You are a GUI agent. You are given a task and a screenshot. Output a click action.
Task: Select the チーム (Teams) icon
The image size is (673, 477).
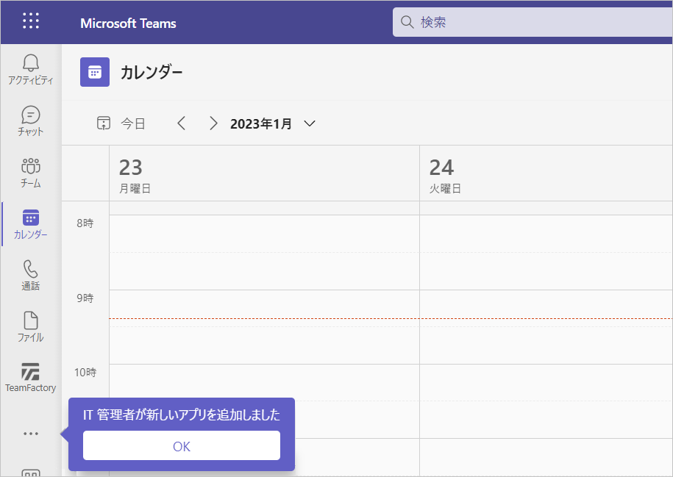point(30,173)
